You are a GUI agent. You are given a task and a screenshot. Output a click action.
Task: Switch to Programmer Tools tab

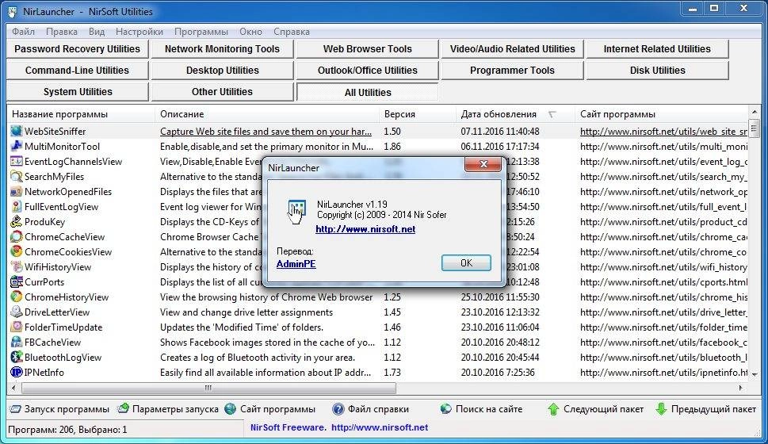[x=512, y=71]
